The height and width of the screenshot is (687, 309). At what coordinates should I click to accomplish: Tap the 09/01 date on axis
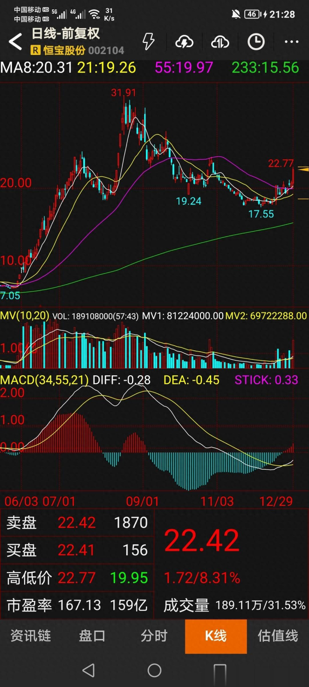[142, 501]
